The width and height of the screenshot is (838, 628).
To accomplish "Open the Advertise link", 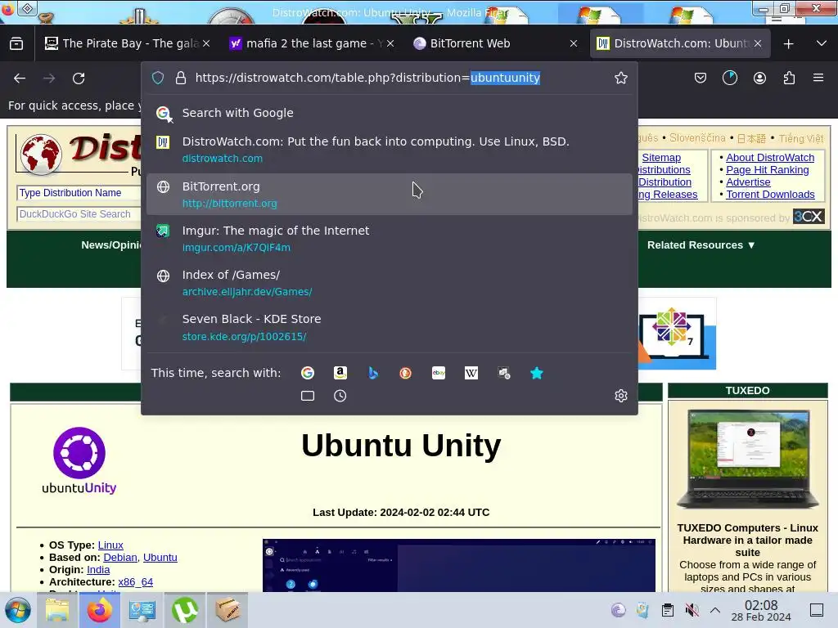I will [x=748, y=182].
